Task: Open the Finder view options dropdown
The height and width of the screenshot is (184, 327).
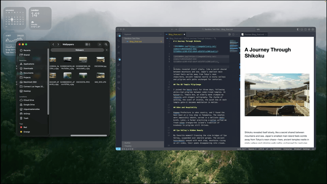Action: click(88, 44)
